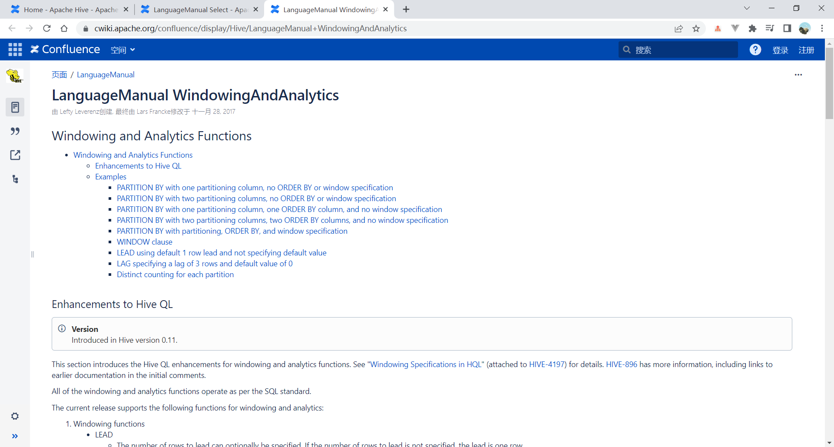Click the space shortcuts external link icon
Viewport: 834px width, 447px height.
pos(15,155)
